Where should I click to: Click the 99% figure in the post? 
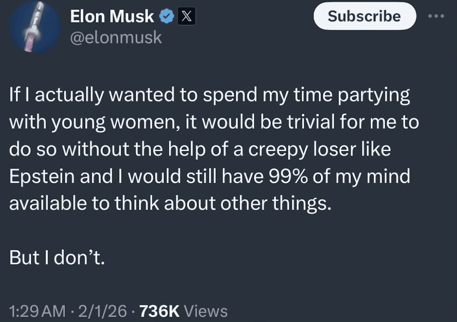(288, 176)
